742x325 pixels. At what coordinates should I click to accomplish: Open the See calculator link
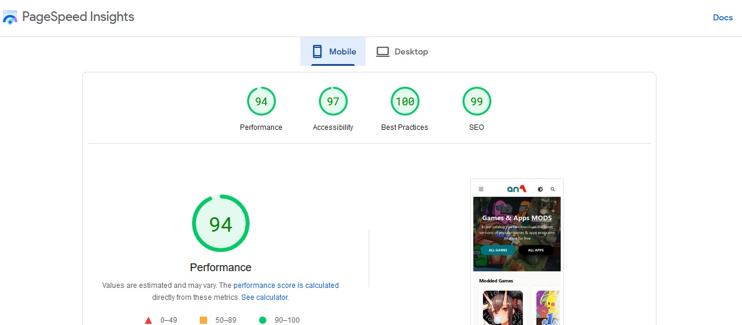[x=264, y=297]
